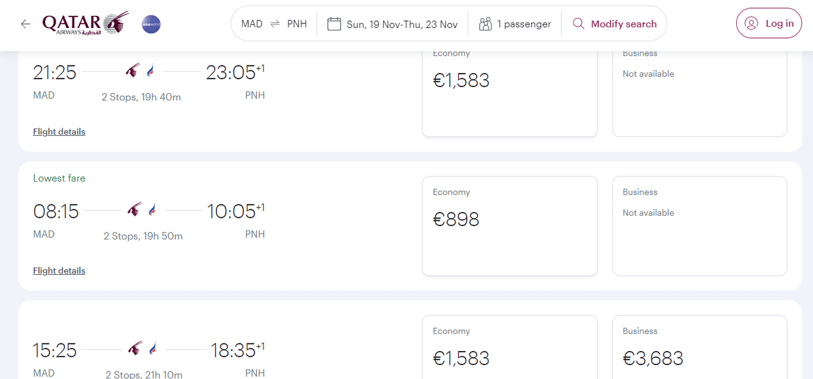
Task: Select Economy €1,583 for 21:25 flight
Action: coord(510,92)
